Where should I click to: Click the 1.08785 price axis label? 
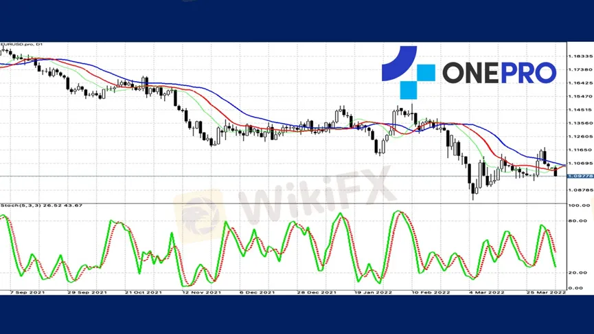580,190
